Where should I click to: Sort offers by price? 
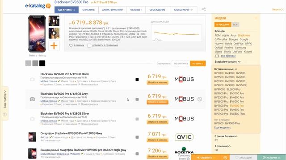198,64
